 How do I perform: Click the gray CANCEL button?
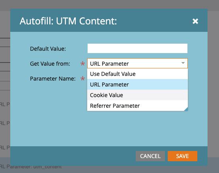(x=150, y=156)
